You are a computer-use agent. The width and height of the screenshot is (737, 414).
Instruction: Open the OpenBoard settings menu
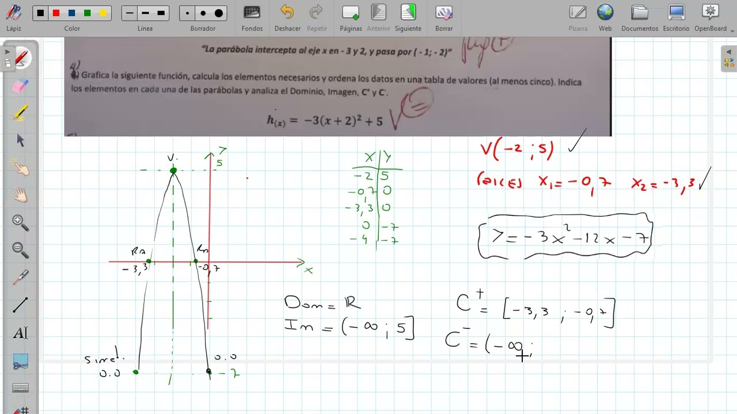point(711,17)
